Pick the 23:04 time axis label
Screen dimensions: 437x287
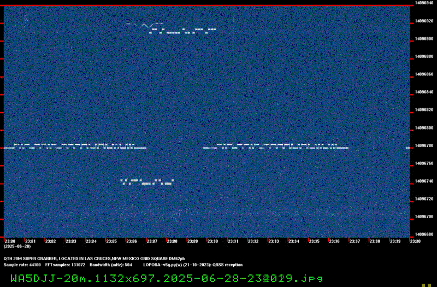pos(91,241)
